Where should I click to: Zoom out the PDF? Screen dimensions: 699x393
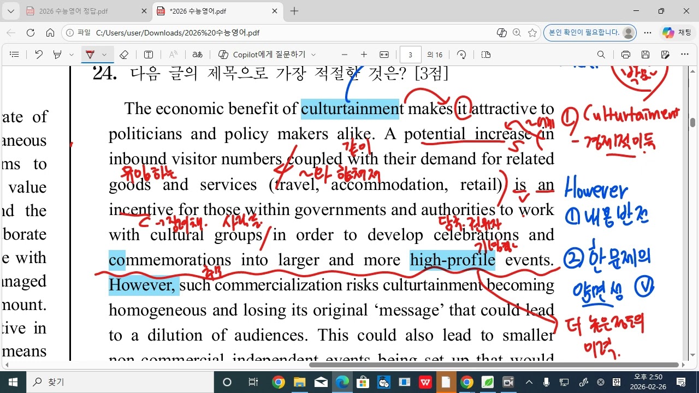pyautogui.click(x=345, y=55)
